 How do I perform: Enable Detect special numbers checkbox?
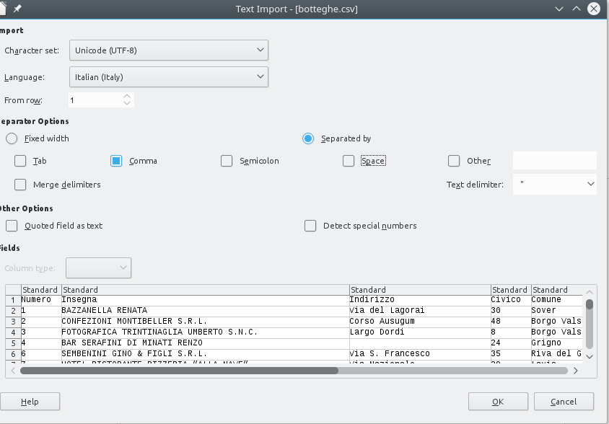pyautogui.click(x=310, y=226)
